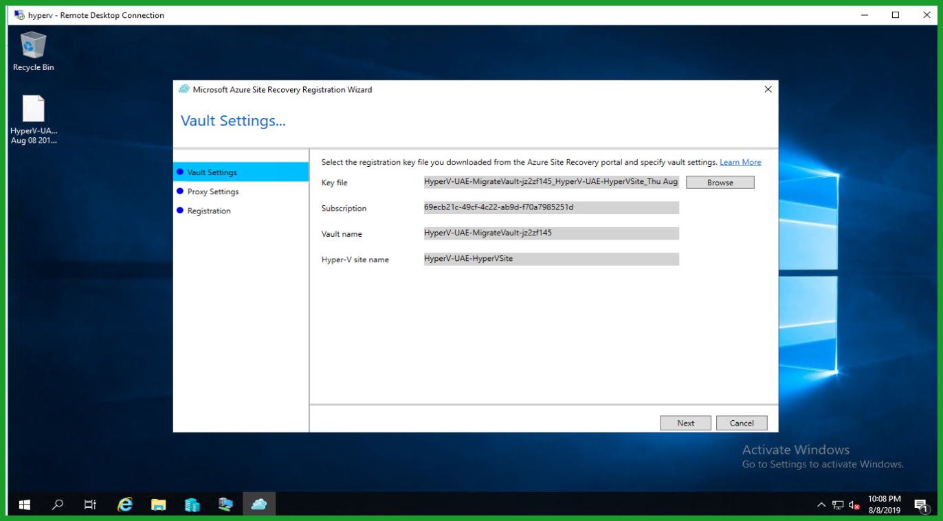Close the Site Recovery Registration Wizard
Screen dimensions: 943x521
point(768,89)
